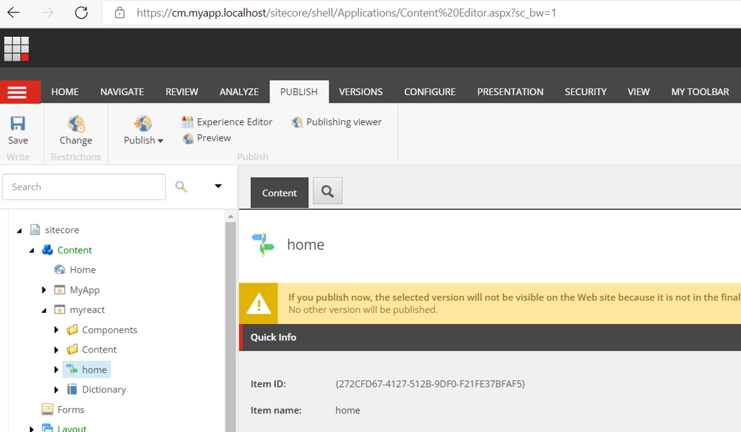Click the MyApp item icon
741x432 pixels.
click(60, 290)
